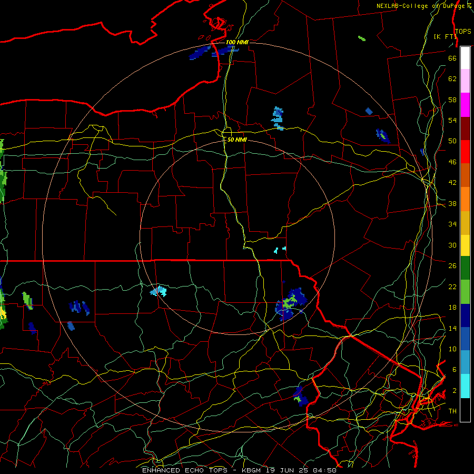Screen dimensions: 474x474
Task: Click the "50 NMI" range ring label
Action: coord(236,140)
